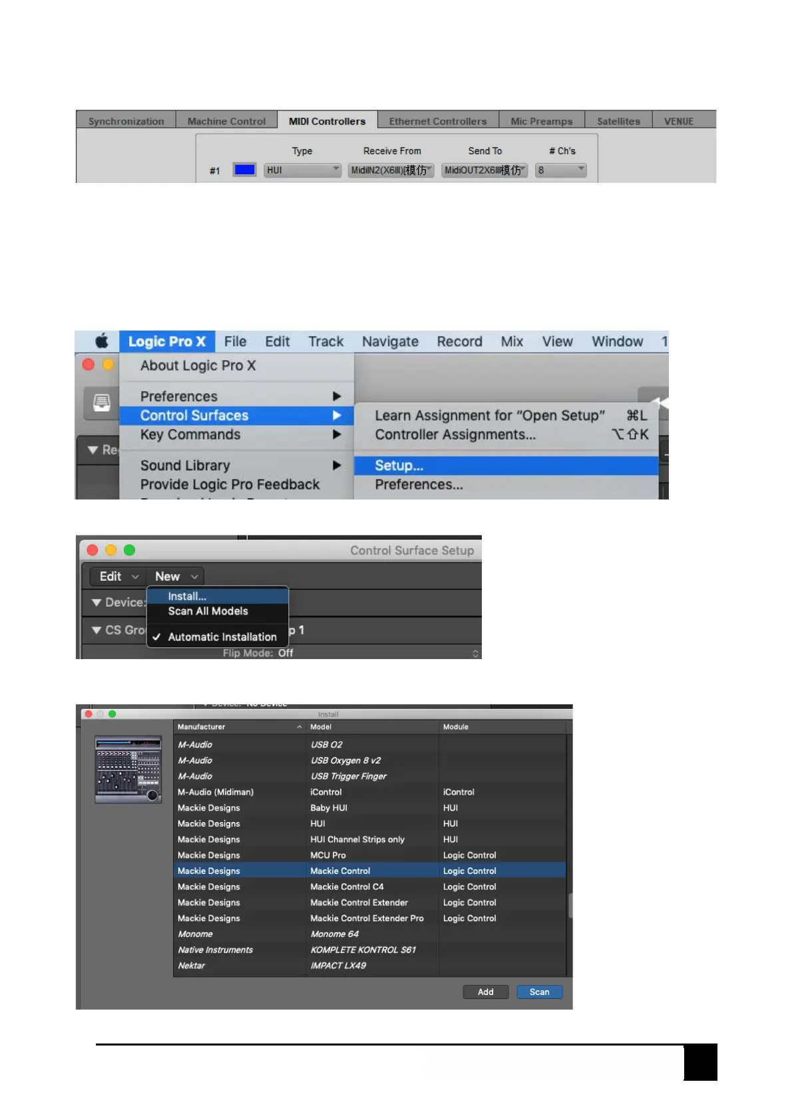The width and height of the screenshot is (792, 1120).
Task: Select Control Surfaces menu item
Action: click(236, 416)
